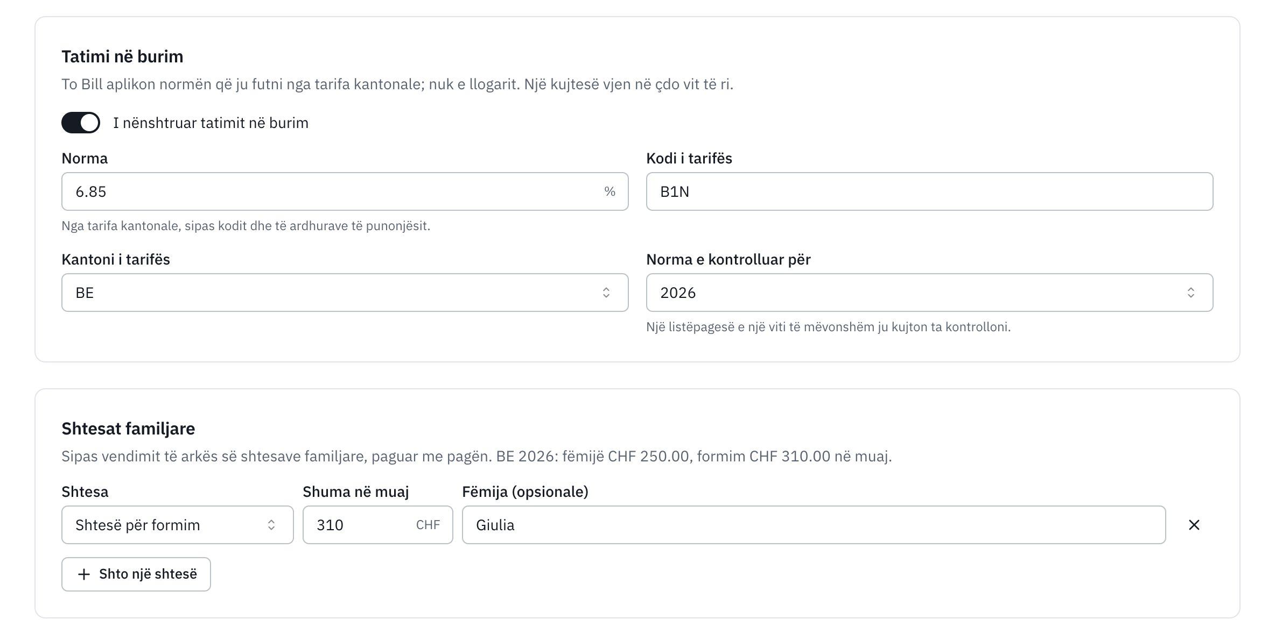1275x641 pixels.
Task: Click the Kodi i tarifës label
Action: 689,158
